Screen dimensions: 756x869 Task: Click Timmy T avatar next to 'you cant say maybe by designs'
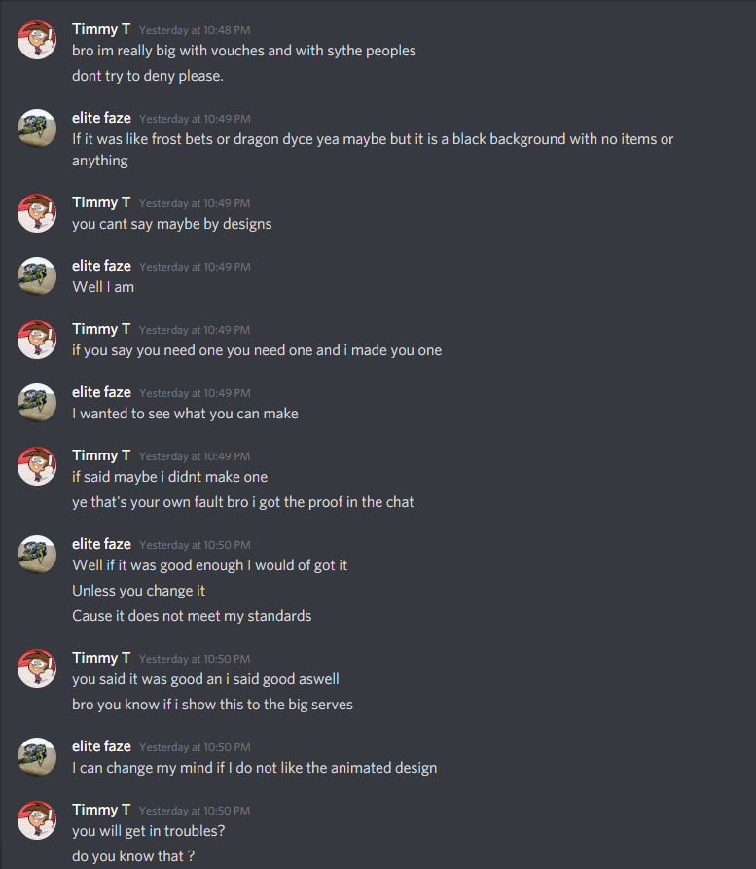(x=37, y=213)
